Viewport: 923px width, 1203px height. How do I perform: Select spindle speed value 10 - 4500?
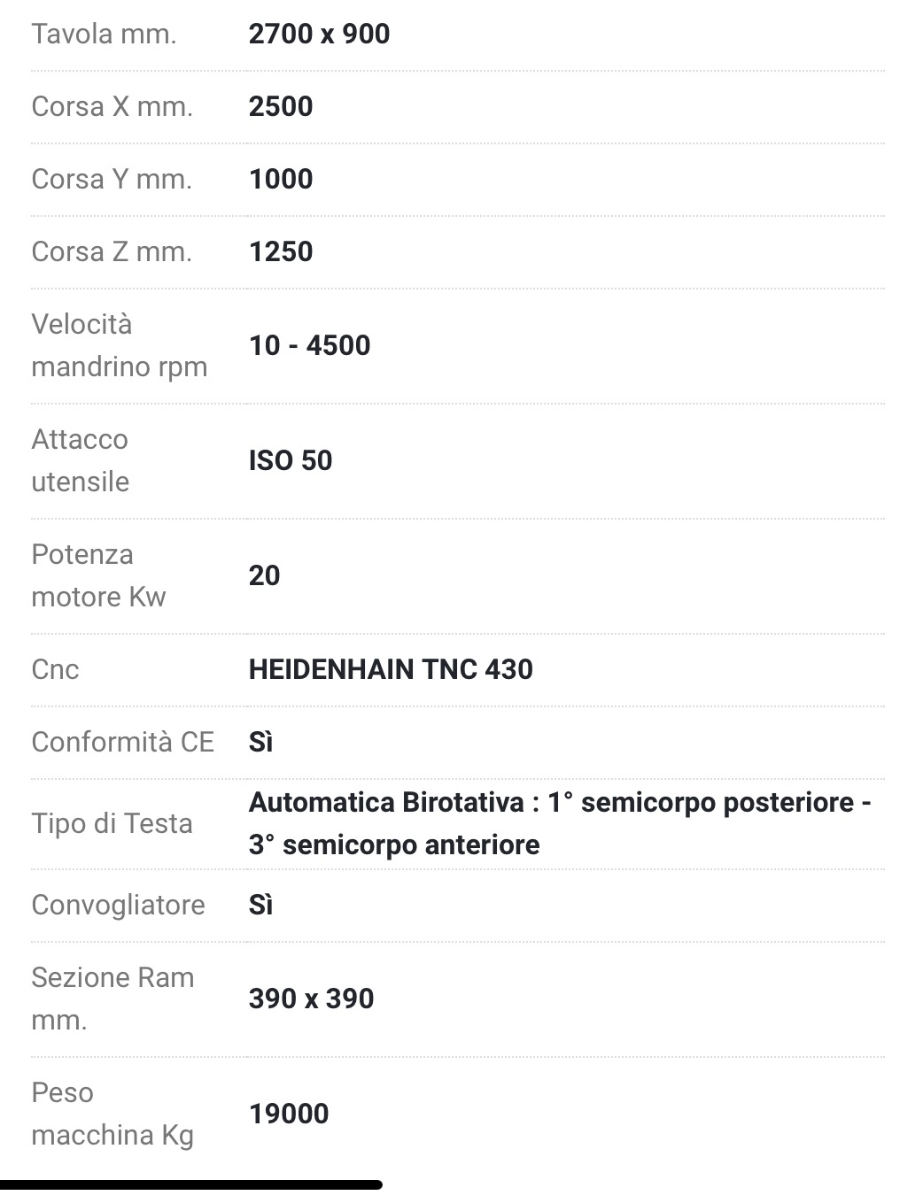pos(309,345)
